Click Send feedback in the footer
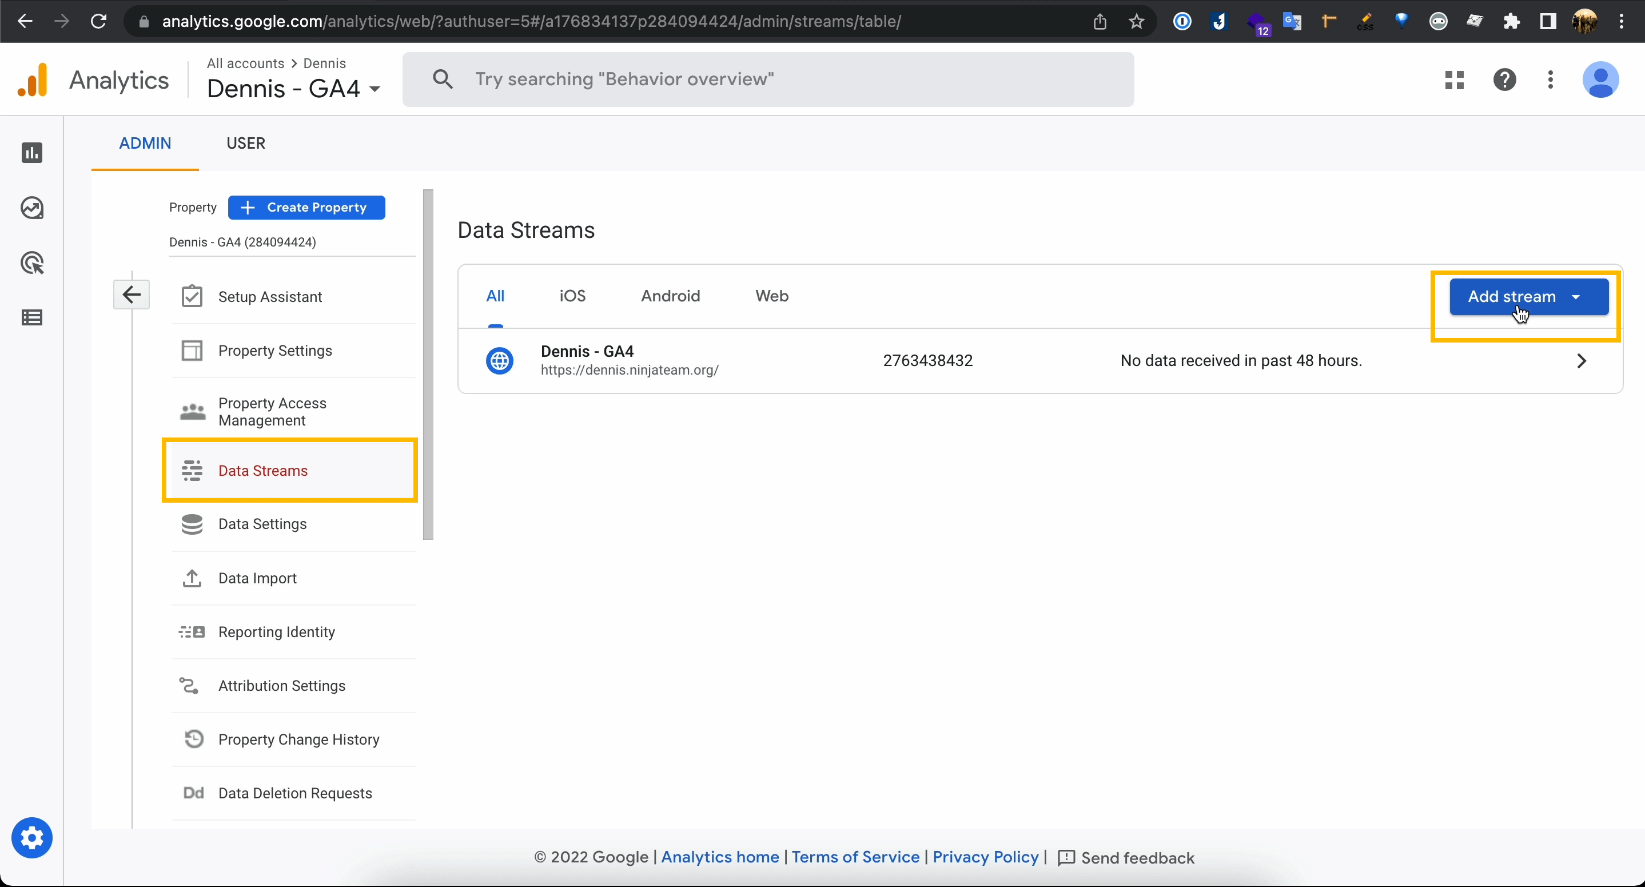 [x=1126, y=858]
